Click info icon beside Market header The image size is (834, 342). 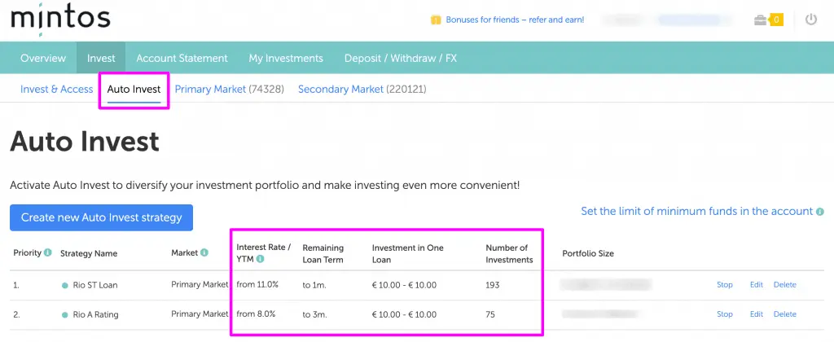click(204, 252)
